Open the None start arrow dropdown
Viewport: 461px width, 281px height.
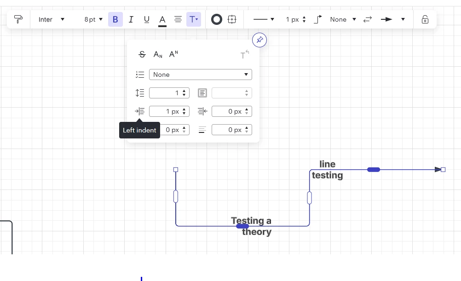(x=343, y=19)
